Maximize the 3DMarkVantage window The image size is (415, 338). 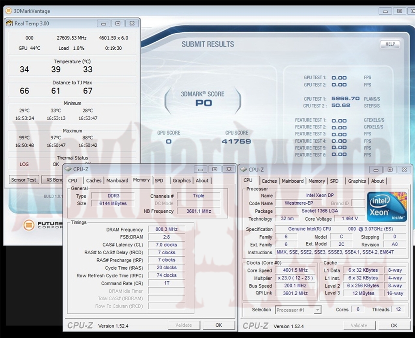pos(400,11)
